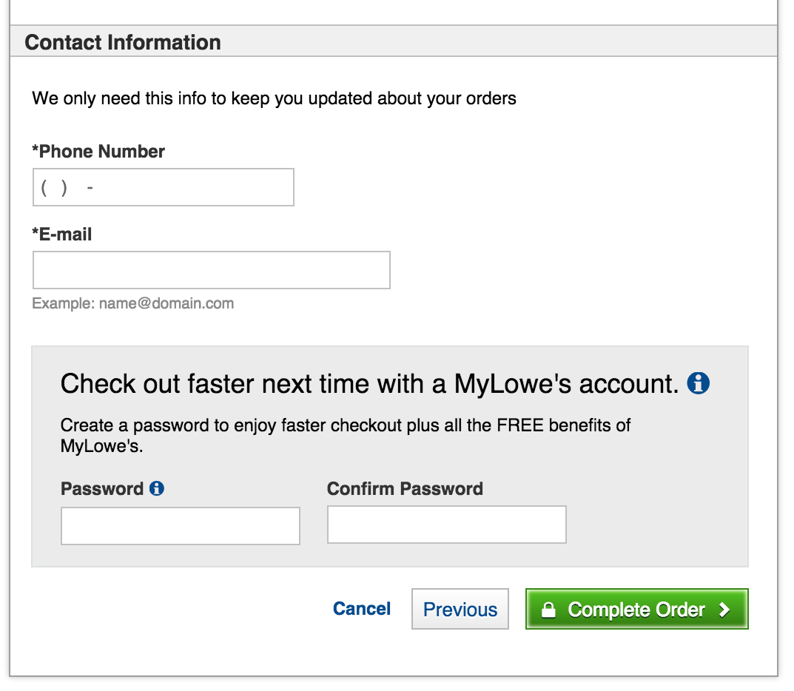Click the '*Phone Number' label
The width and height of the screenshot is (794, 691).
click(x=98, y=152)
